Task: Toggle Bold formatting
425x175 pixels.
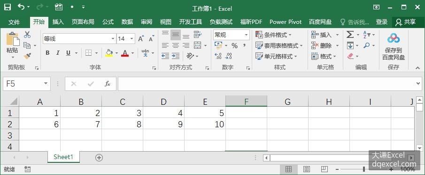Action: click(47, 53)
